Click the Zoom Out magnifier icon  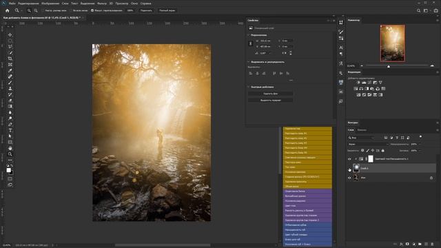click(36, 10)
